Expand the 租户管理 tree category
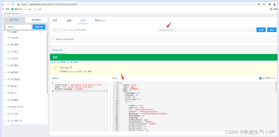The height and width of the screenshot is (137, 279). click(5, 45)
